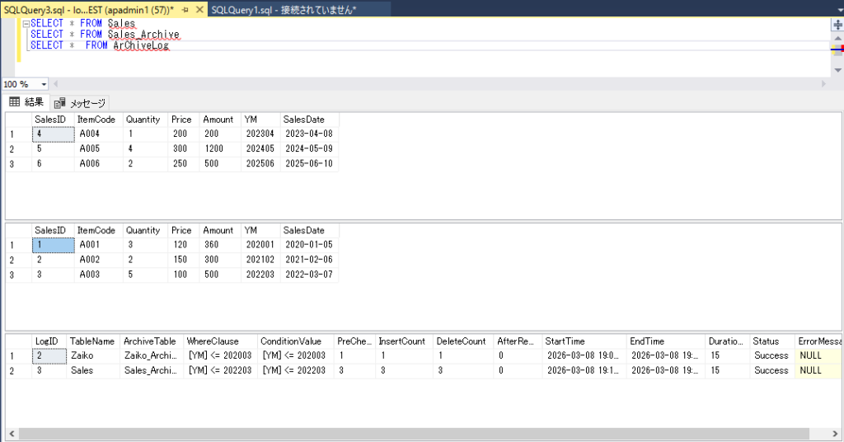This screenshot has height=442, width=844.
Task: Place cursor on ArchiveLog text in editor
Action: (x=140, y=45)
